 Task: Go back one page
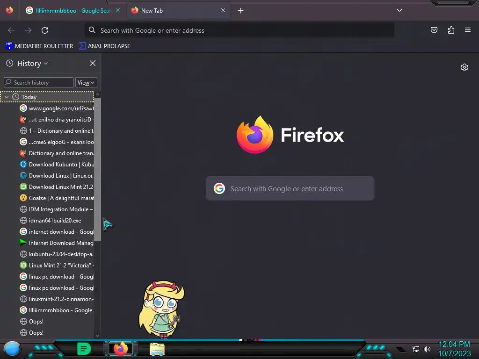click(11, 30)
